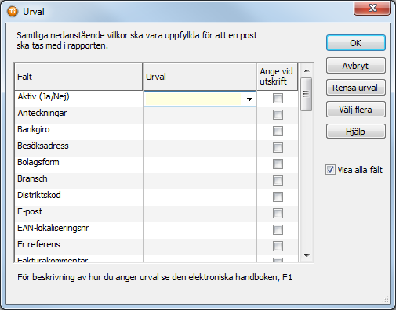Screen dimensions: 396x310
Task: Click the Urval cell for Bankgiro
Action: point(200,132)
